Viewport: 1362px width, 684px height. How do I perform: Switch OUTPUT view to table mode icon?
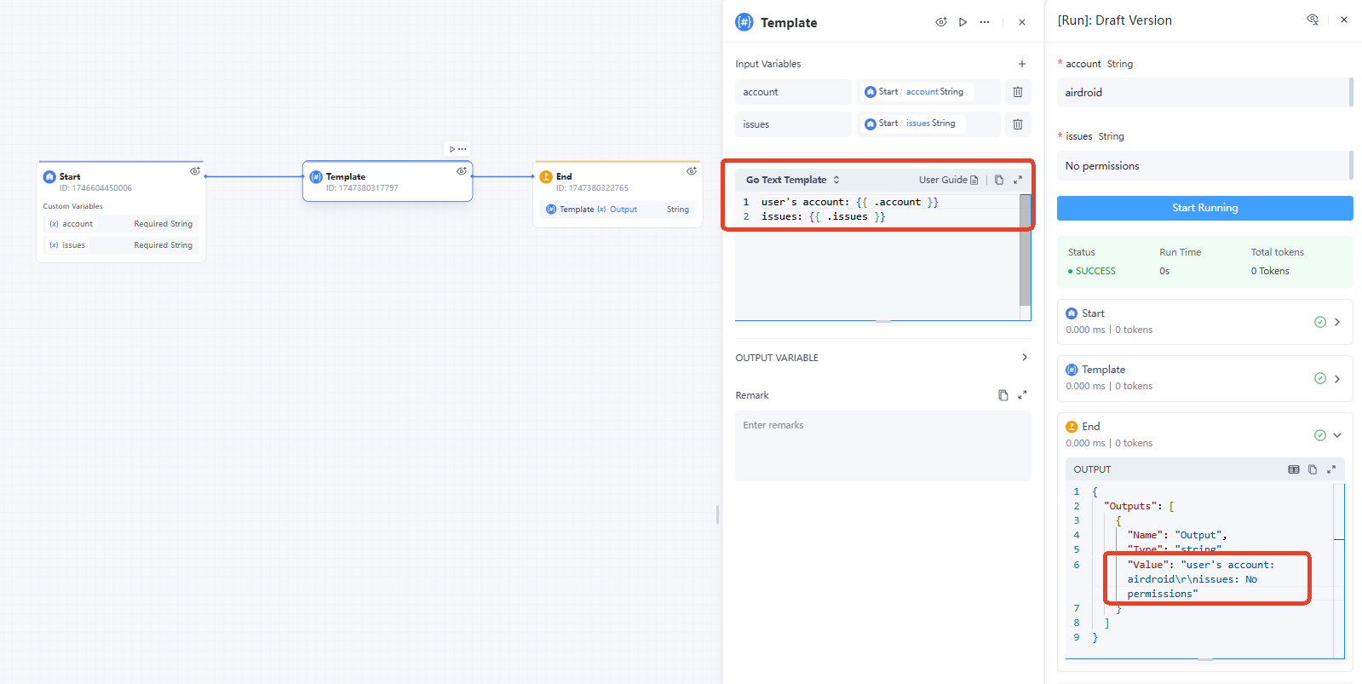point(1294,469)
